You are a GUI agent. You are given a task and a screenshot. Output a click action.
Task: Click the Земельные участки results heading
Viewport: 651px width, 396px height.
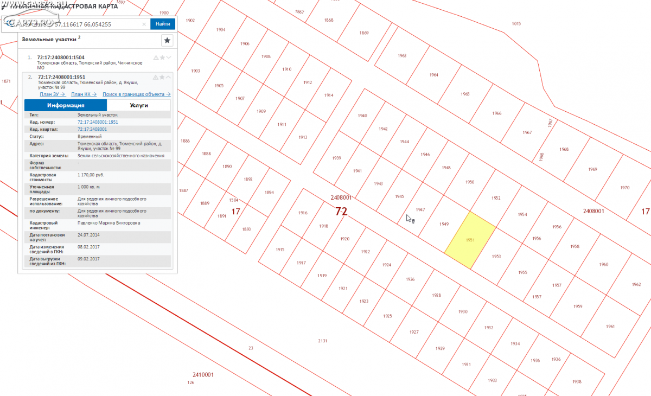pos(48,39)
